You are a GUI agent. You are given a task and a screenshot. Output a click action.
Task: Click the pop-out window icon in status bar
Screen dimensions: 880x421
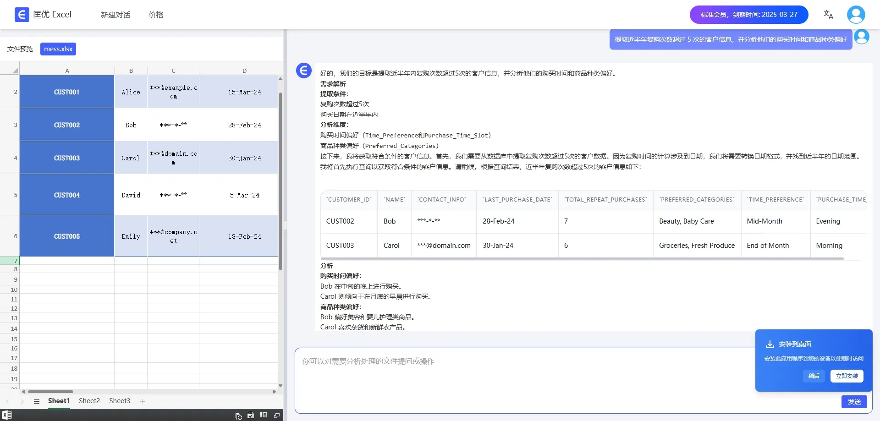[277, 415]
